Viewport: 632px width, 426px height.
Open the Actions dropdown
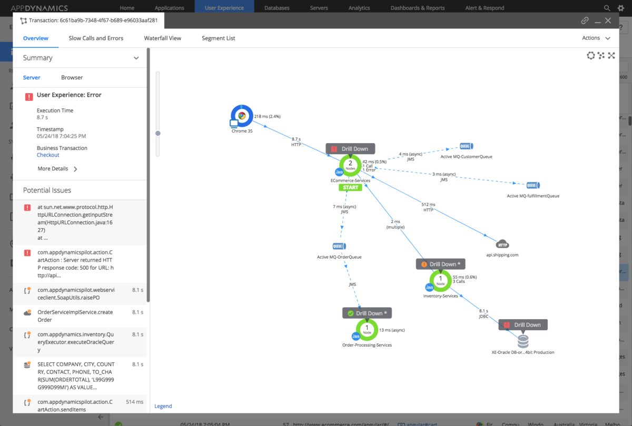click(x=596, y=38)
